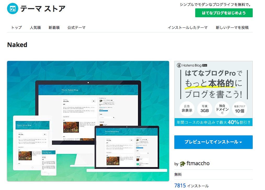This screenshot has width=265, height=190.
Task: Click the Naked theme preview image
Action: pyautogui.click(x=88, y=121)
